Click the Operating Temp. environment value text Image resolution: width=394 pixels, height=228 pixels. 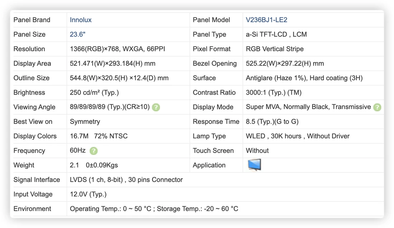pyautogui.click(x=154, y=209)
